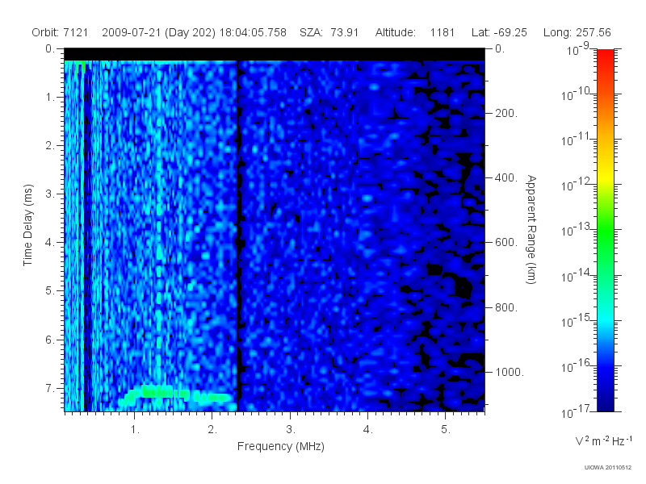
Task: Click the Altitude: 1181 header text
Action: pos(414,32)
